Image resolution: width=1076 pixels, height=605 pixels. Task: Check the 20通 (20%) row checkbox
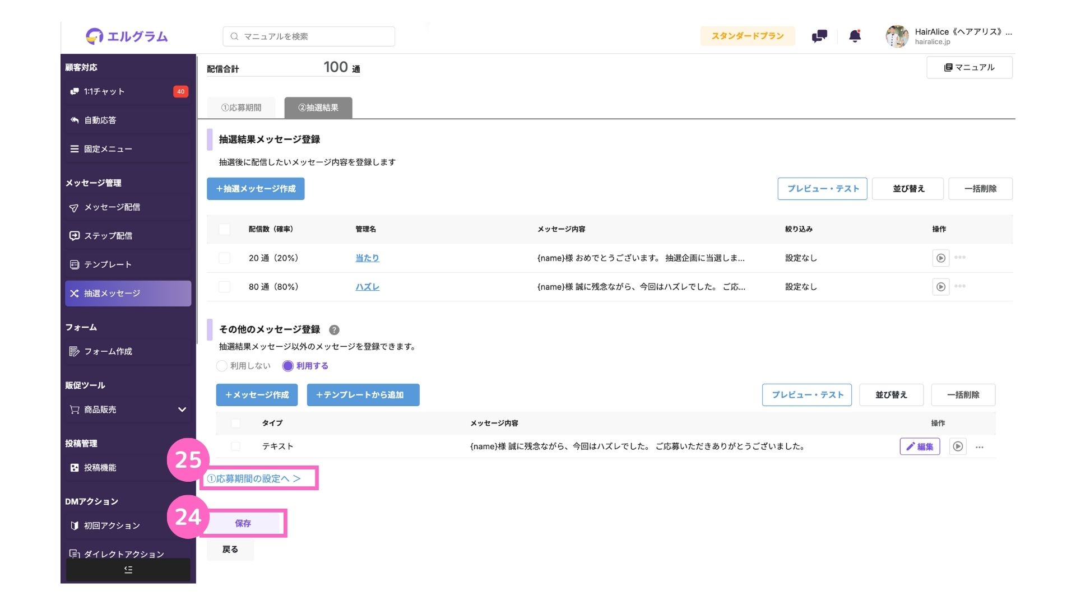[x=224, y=258]
